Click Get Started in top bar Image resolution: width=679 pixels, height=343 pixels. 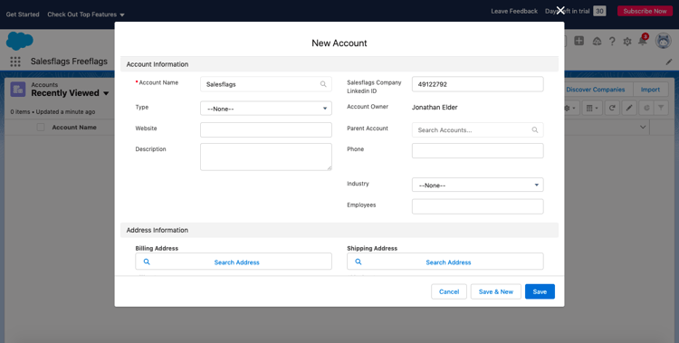[23, 14]
